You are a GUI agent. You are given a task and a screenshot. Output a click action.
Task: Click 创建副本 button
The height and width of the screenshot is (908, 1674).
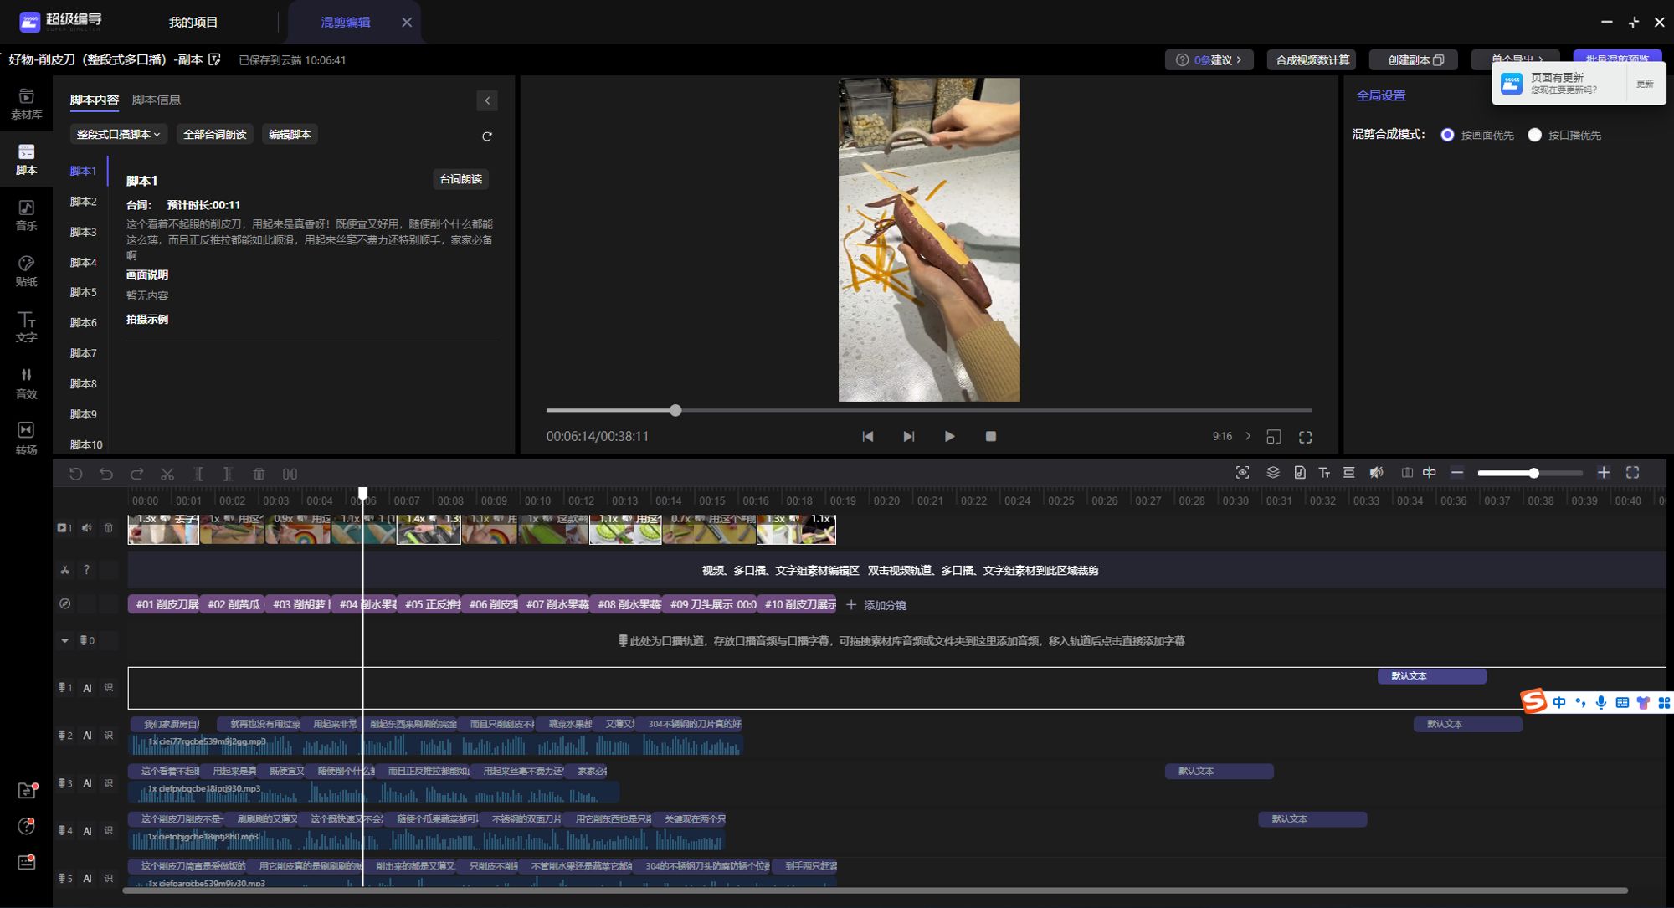click(x=1415, y=60)
